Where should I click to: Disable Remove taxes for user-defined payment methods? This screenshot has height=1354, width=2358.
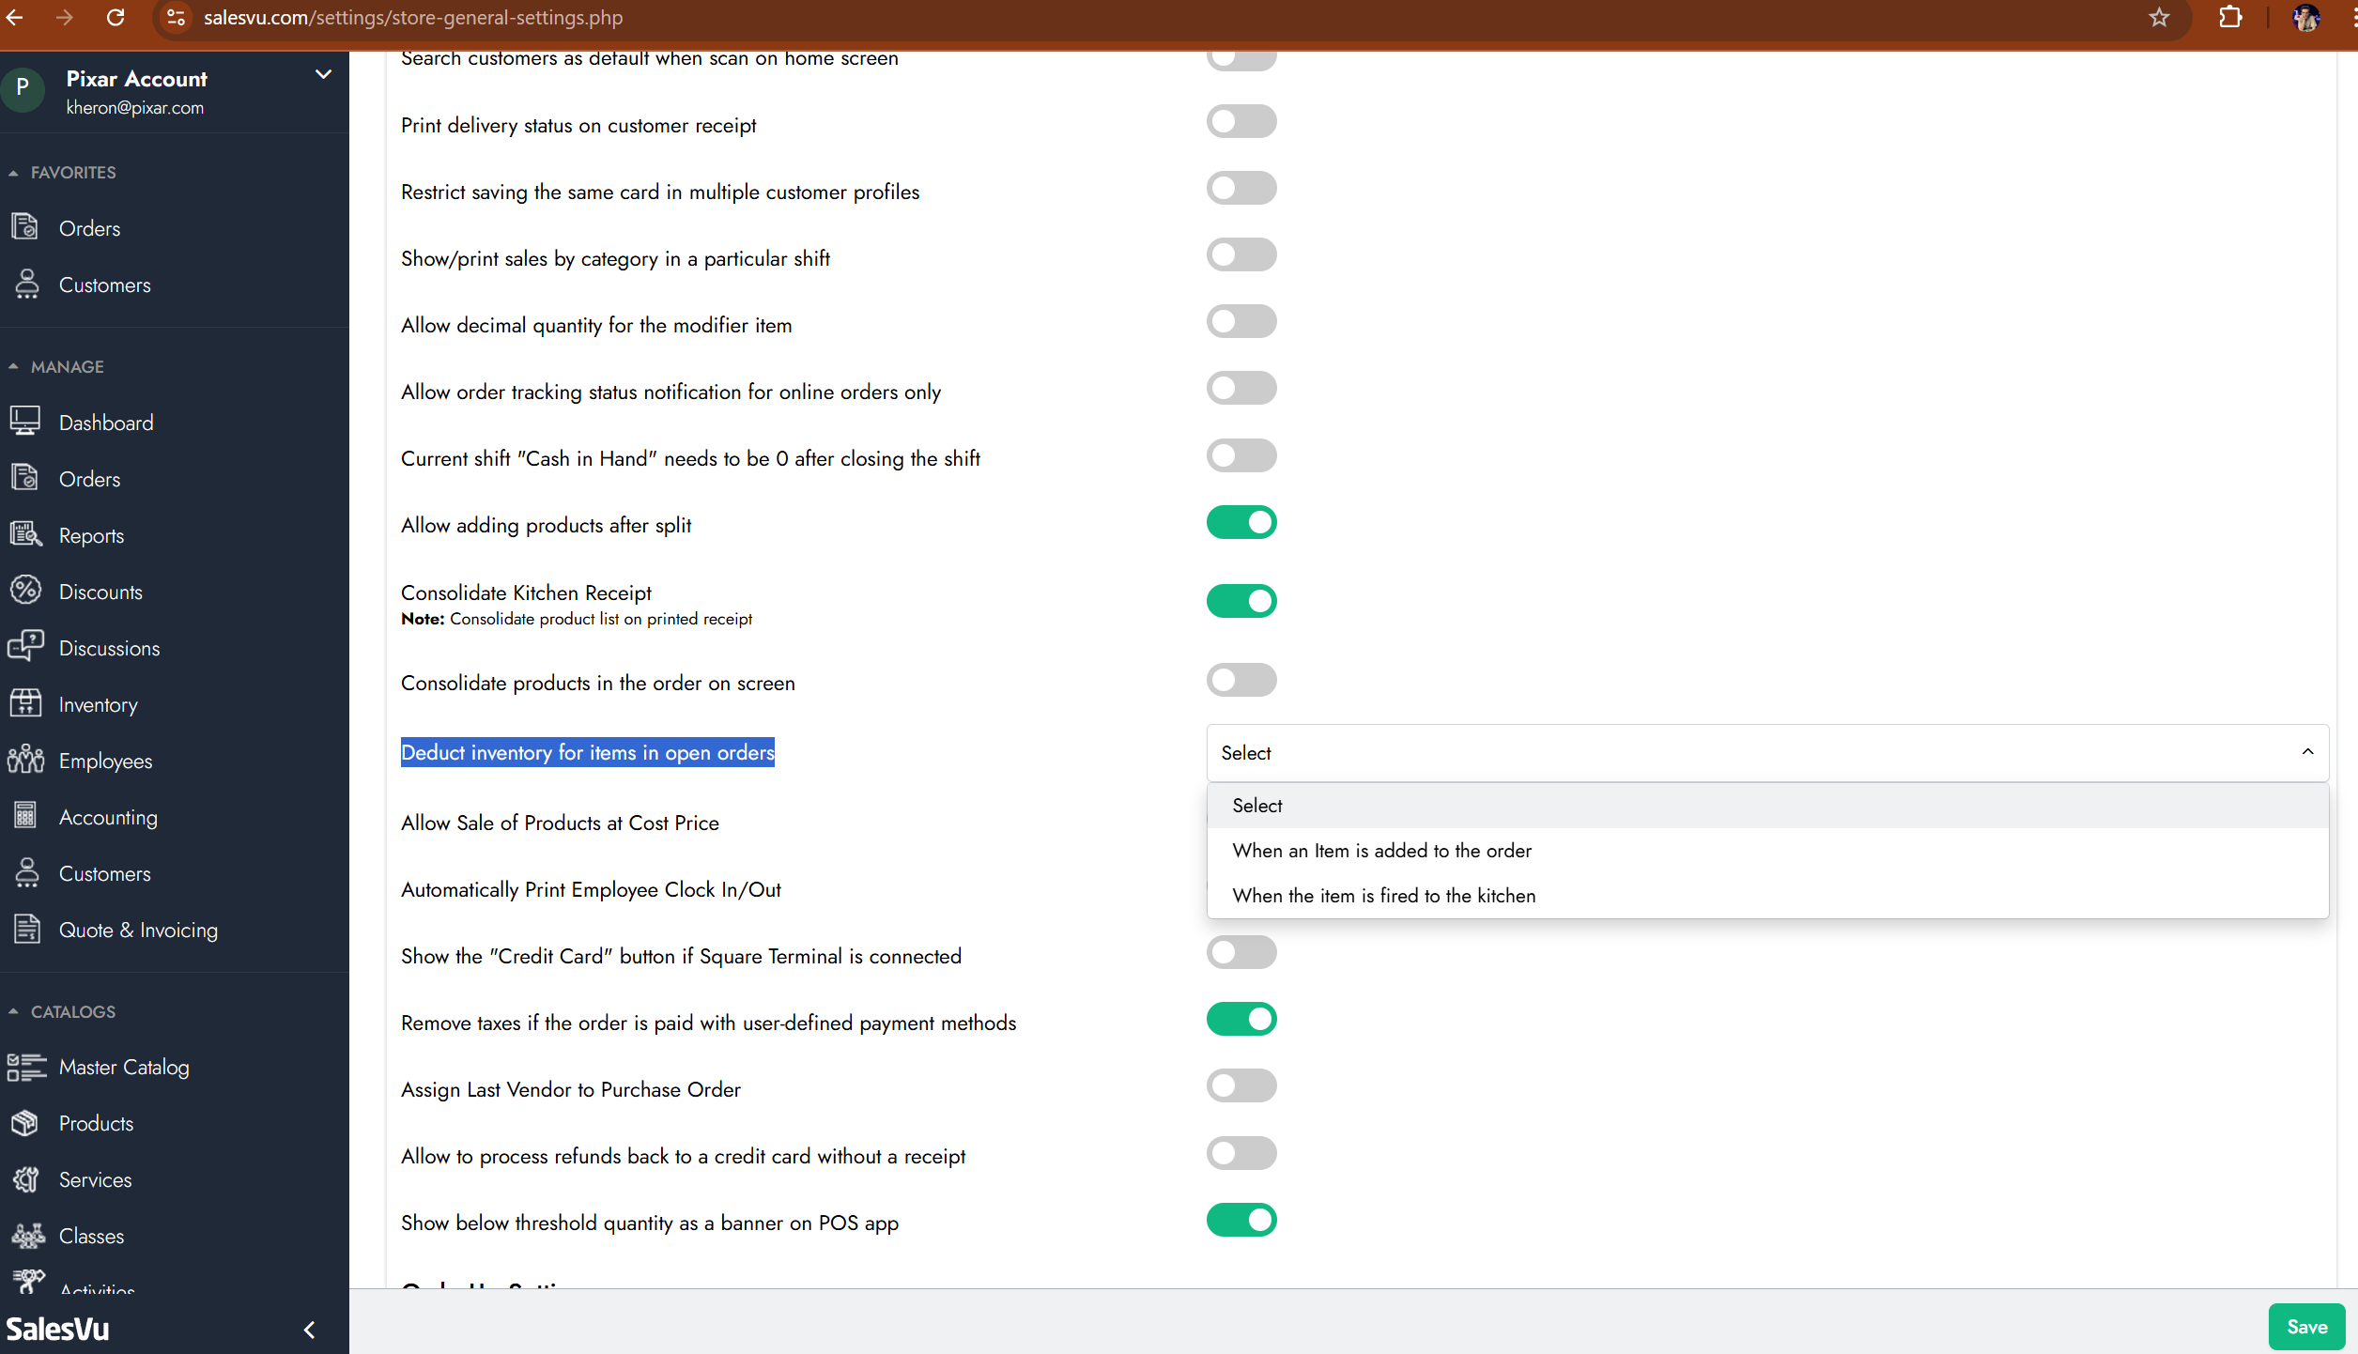tap(1241, 1020)
